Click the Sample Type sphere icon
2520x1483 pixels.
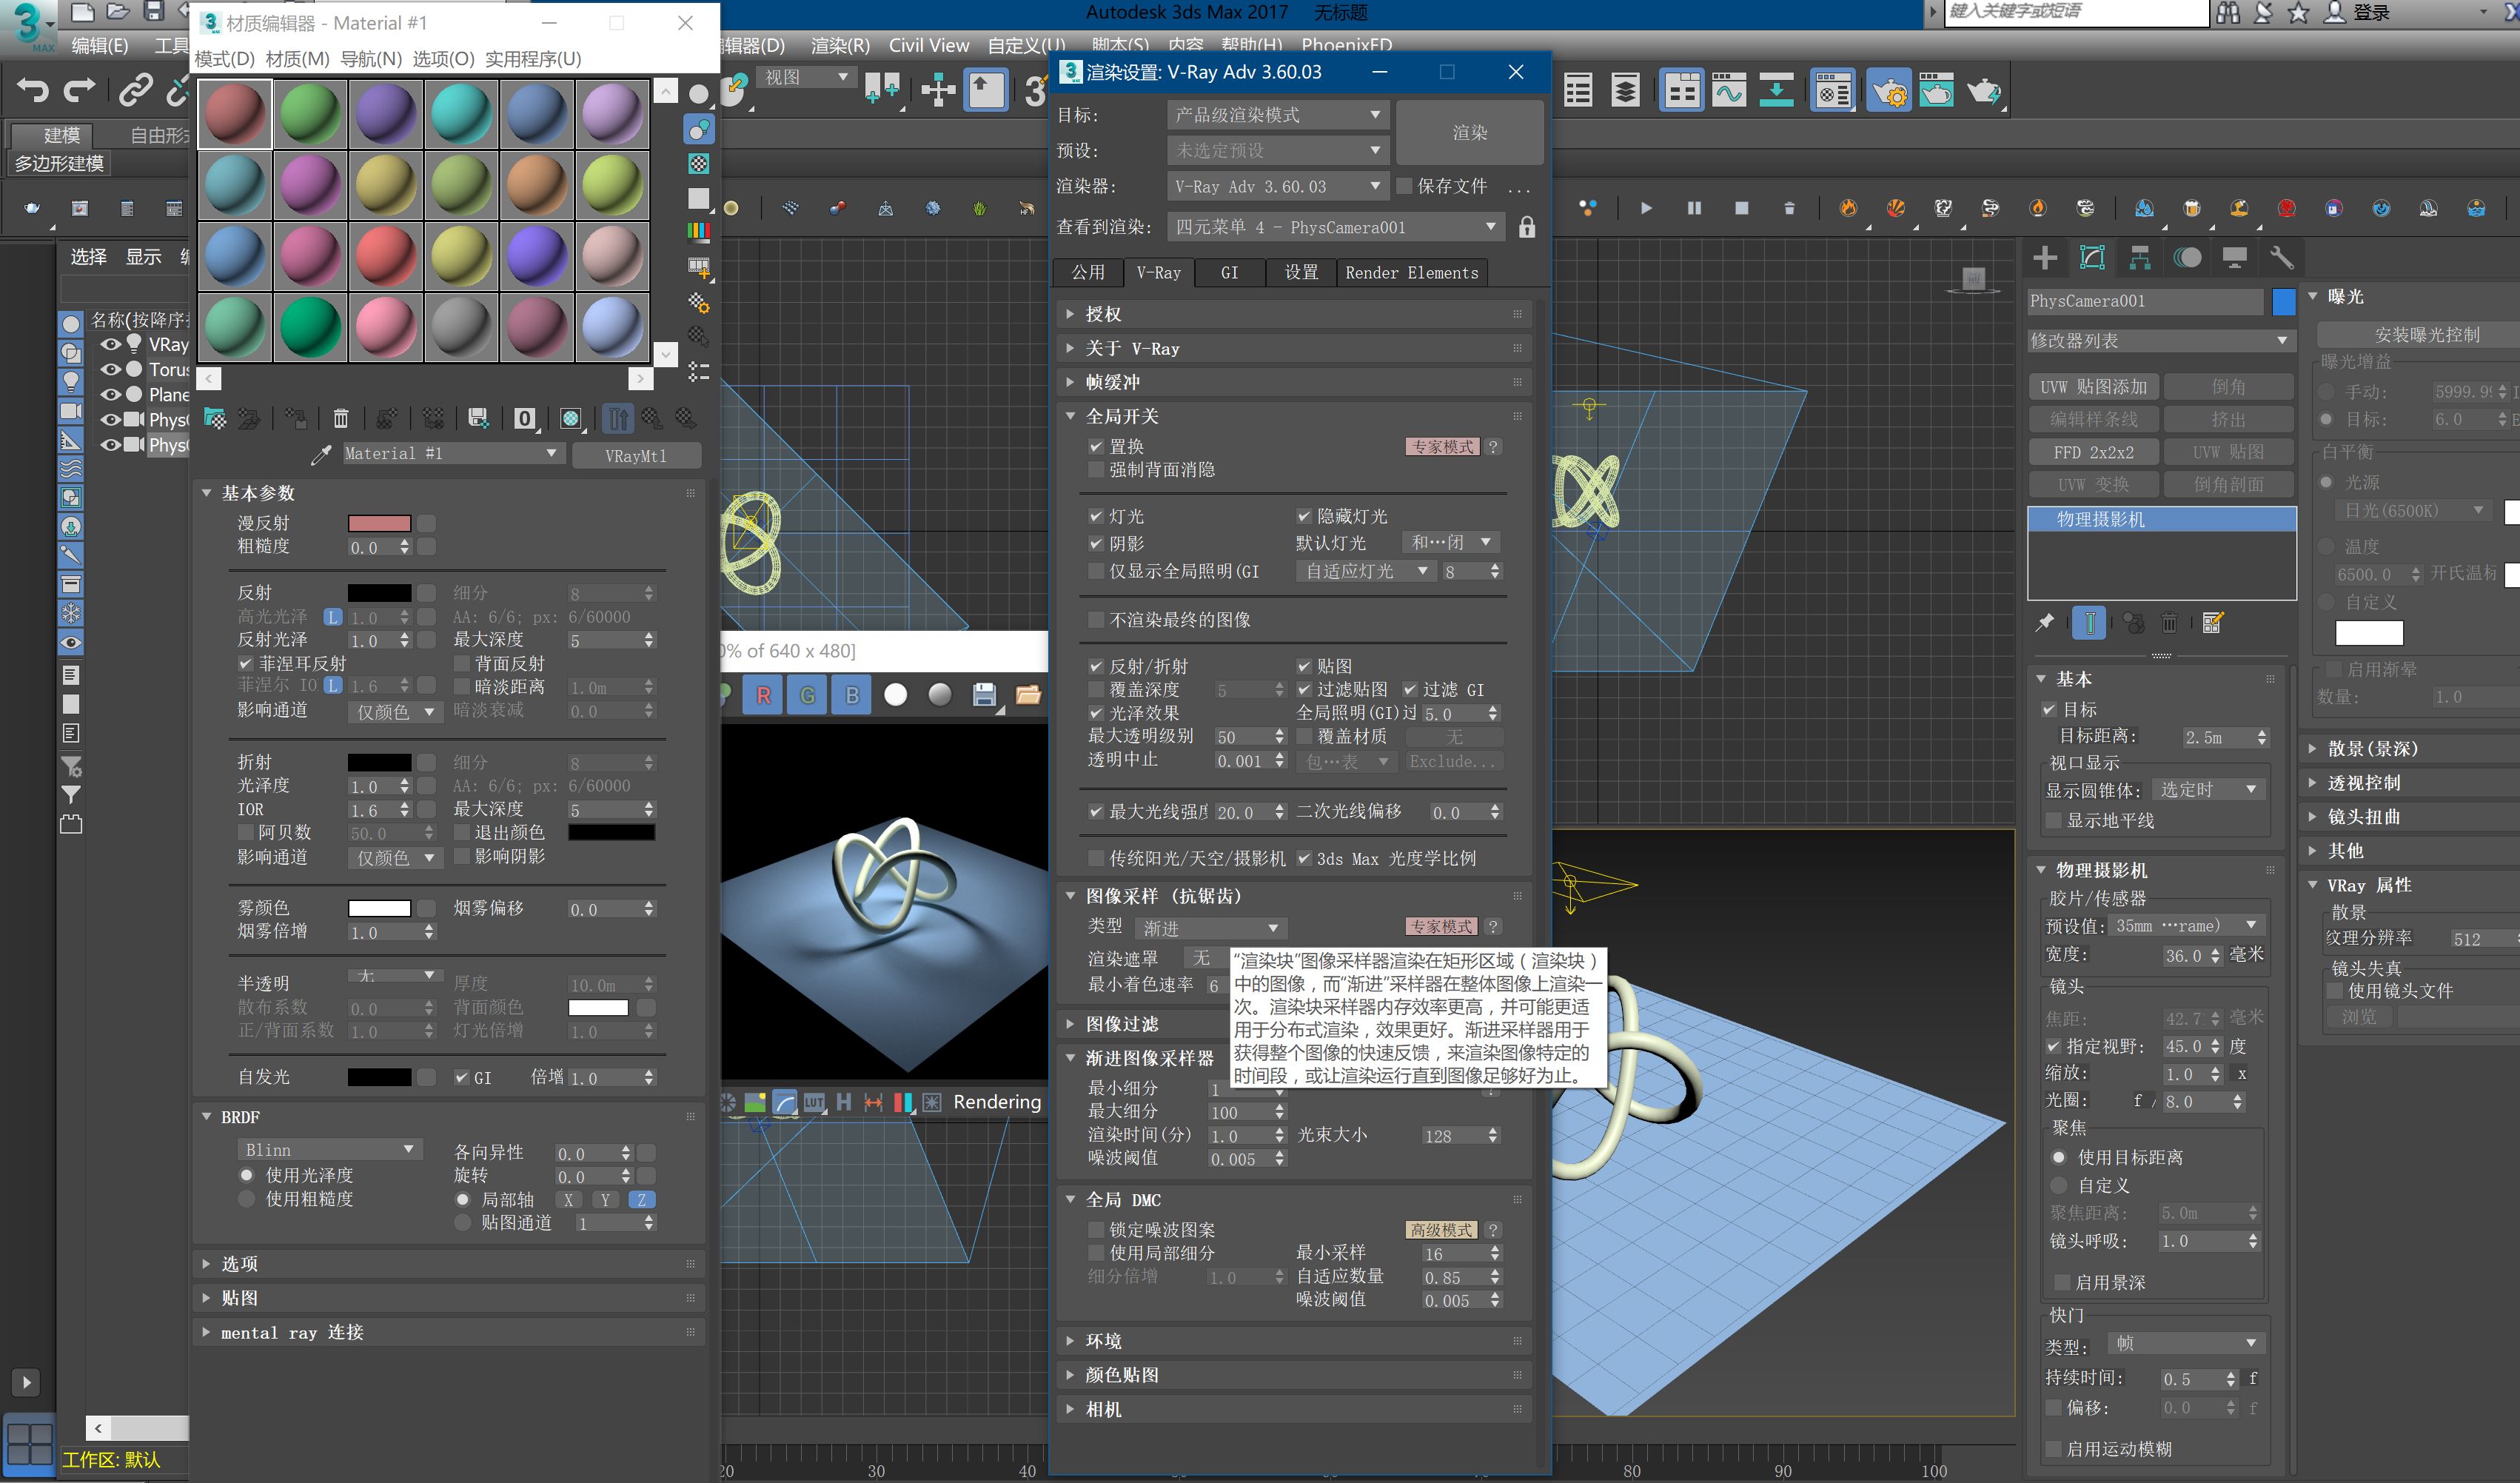click(x=699, y=94)
